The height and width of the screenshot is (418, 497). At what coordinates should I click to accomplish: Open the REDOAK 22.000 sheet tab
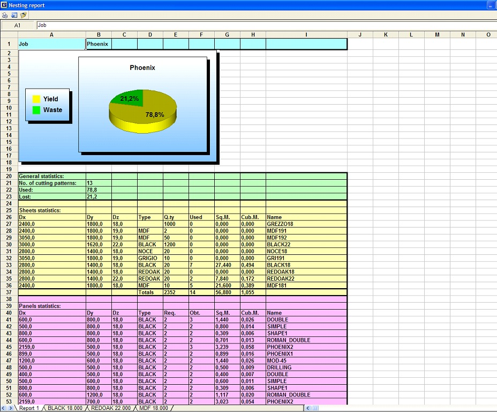pos(110,408)
